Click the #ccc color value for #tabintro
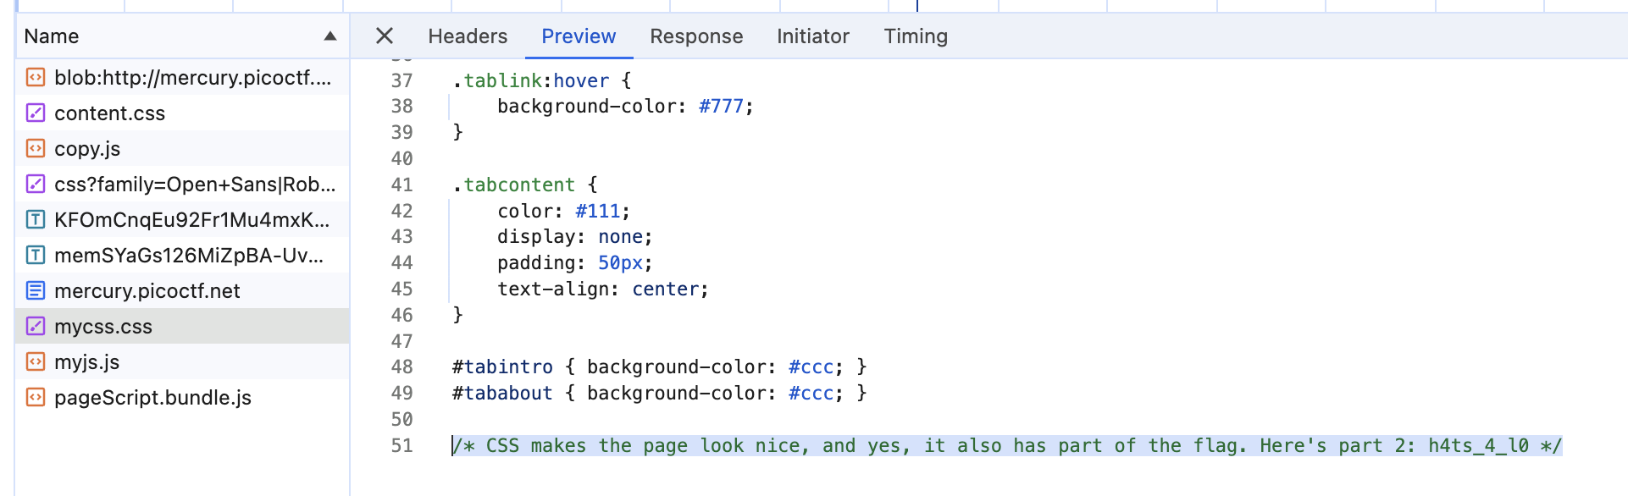 click(811, 367)
